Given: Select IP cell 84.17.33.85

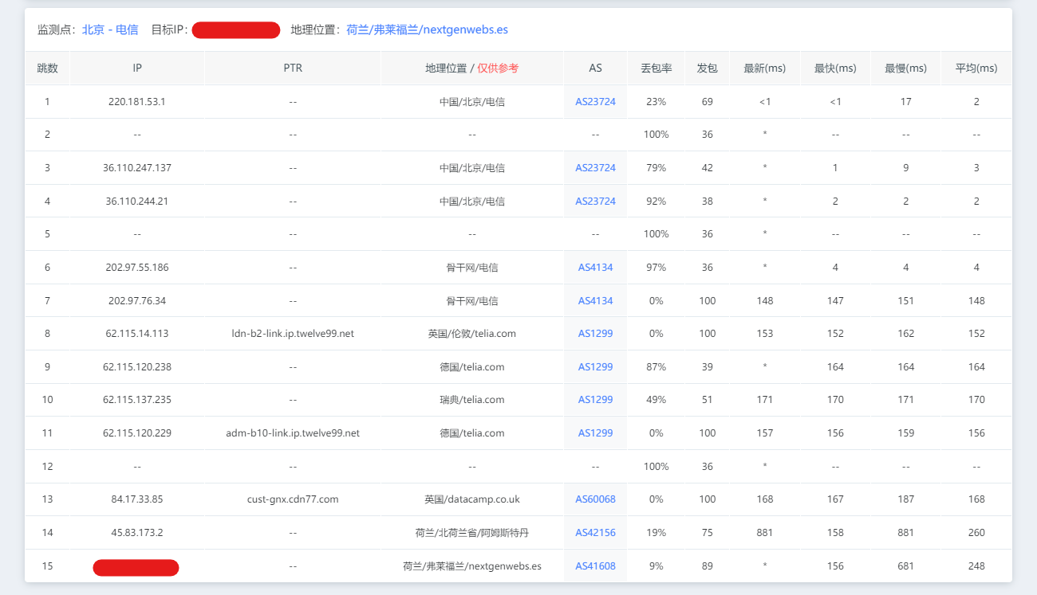Looking at the screenshot, I should [137, 499].
